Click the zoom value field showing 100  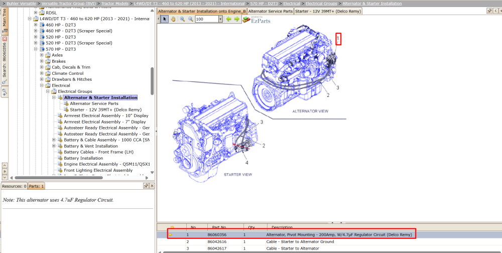pos(206,19)
